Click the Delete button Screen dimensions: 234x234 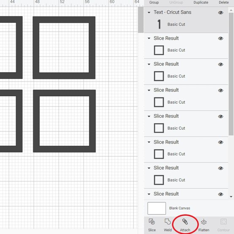pos(224,3)
